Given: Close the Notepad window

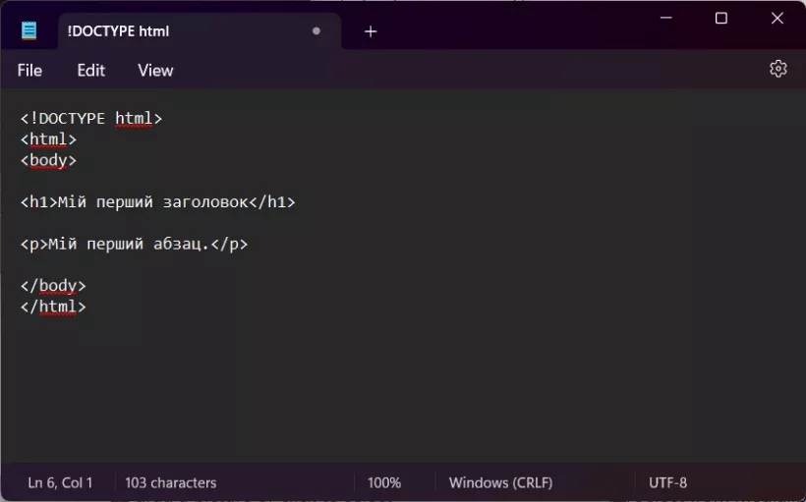Looking at the screenshot, I should click(x=775, y=19).
